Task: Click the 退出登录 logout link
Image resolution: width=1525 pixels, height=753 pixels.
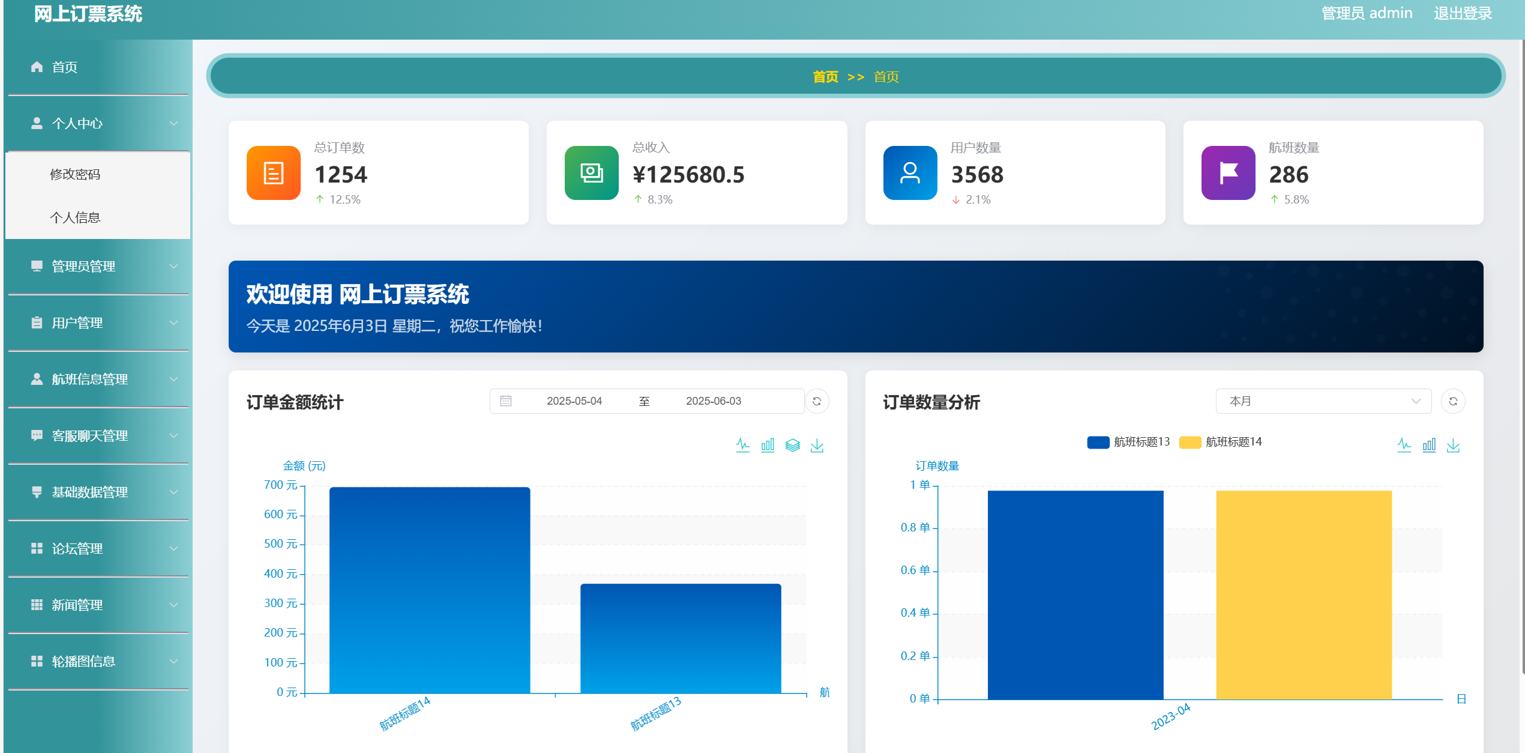Action: (1463, 13)
